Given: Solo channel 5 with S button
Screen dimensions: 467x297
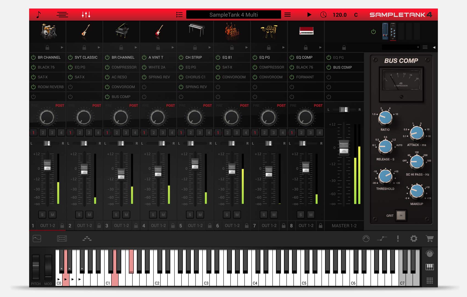Looking at the screenshot, I should pyautogui.click(x=190, y=215).
